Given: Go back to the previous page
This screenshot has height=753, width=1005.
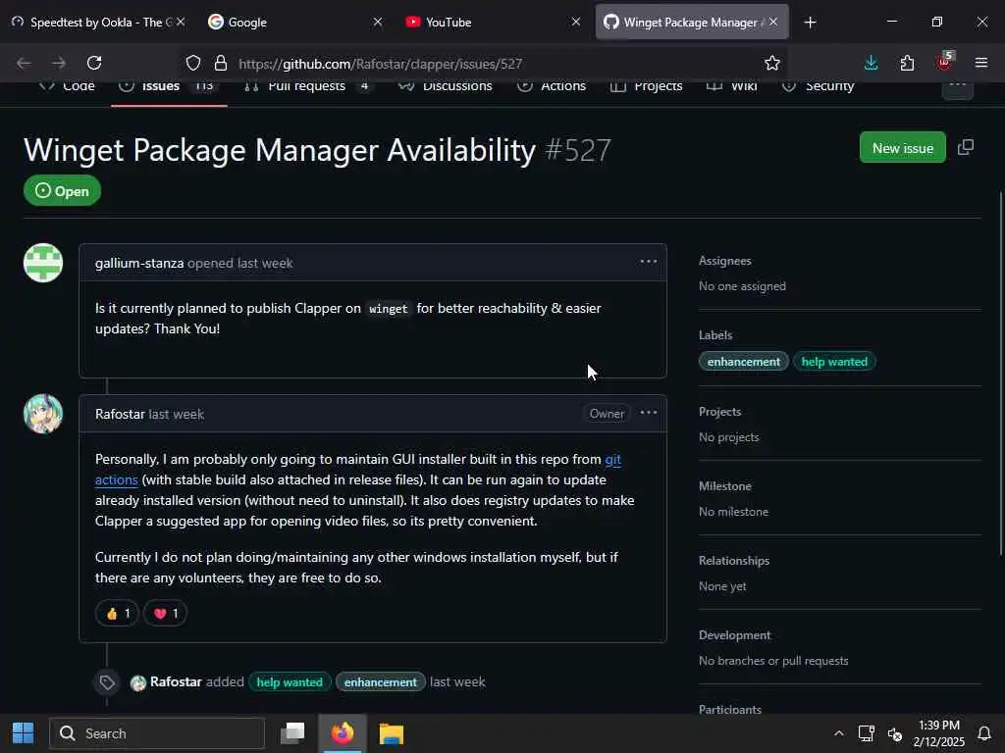Looking at the screenshot, I should click(24, 63).
